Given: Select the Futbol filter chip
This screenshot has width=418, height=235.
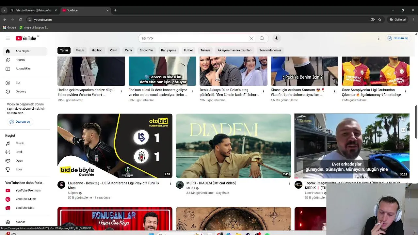Looking at the screenshot, I should point(188,50).
